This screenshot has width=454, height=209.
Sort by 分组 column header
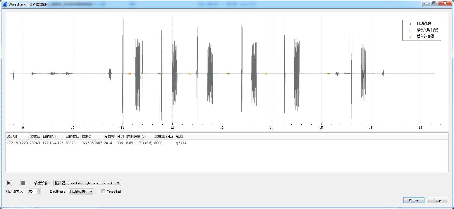[120, 136]
